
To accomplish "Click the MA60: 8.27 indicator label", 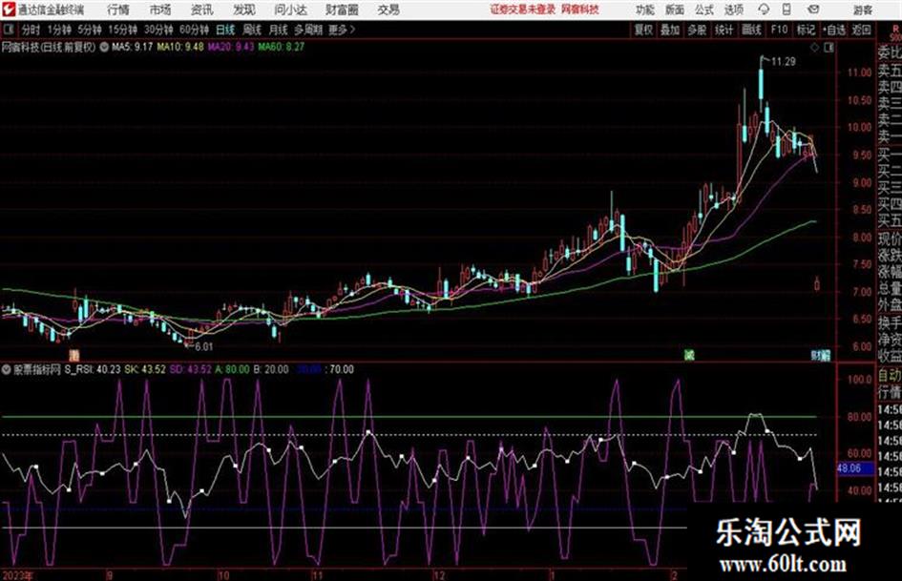I will point(282,47).
